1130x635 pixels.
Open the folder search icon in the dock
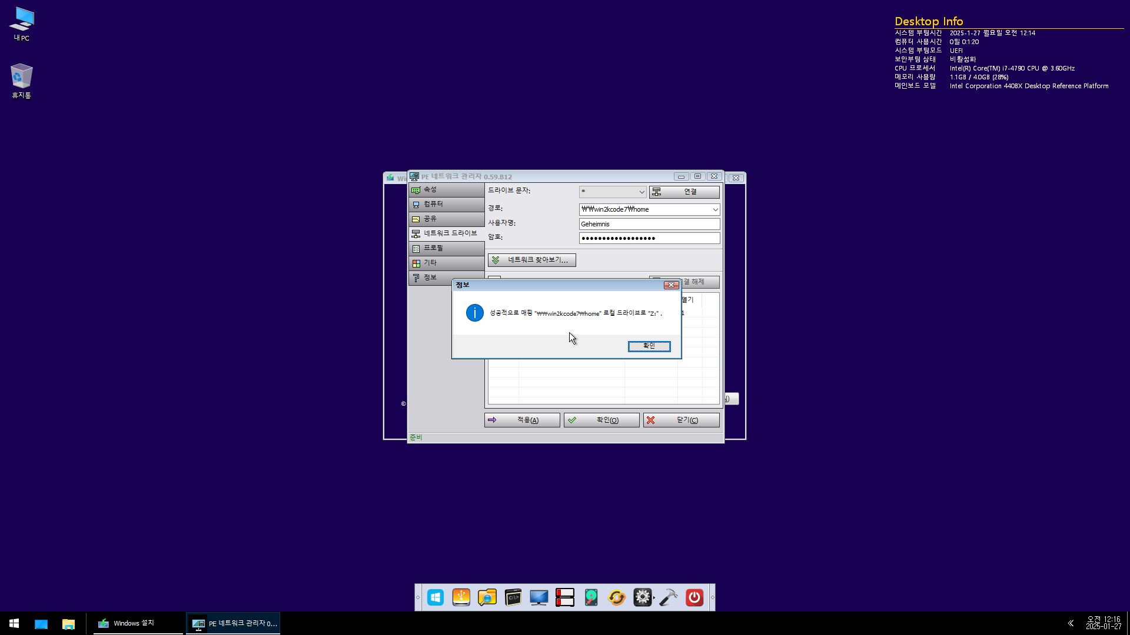click(x=487, y=598)
